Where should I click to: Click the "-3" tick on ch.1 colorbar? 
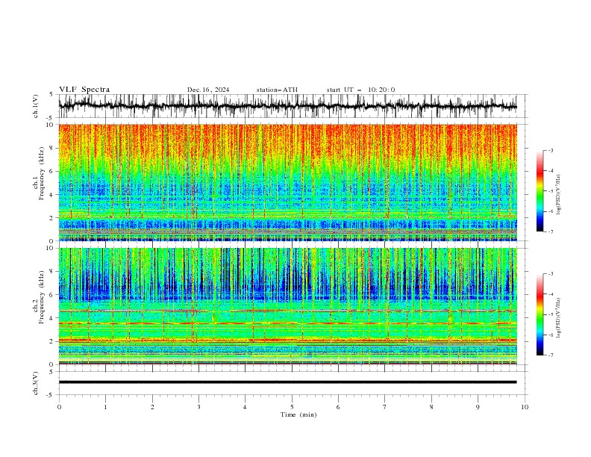(550, 150)
